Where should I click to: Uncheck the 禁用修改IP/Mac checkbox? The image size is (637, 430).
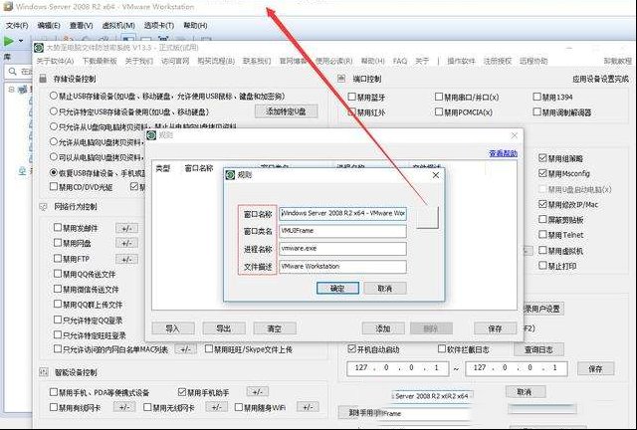tap(542, 204)
